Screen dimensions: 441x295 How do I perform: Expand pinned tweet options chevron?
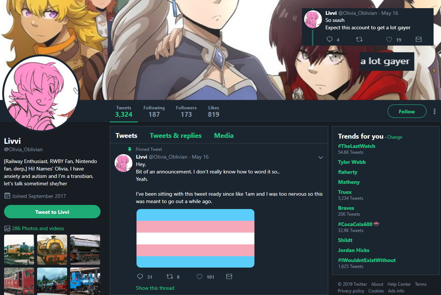[320, 158]
